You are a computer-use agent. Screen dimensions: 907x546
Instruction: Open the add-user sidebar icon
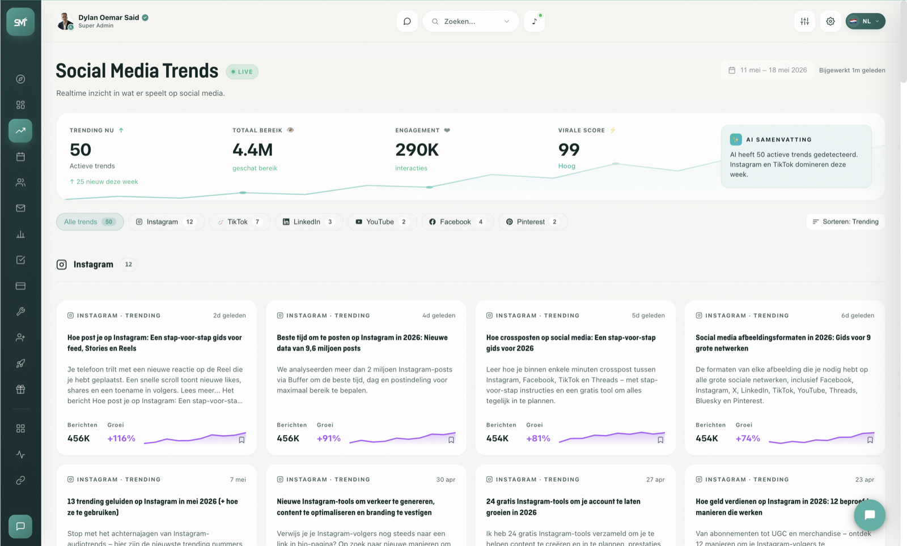tap(20, 338)
